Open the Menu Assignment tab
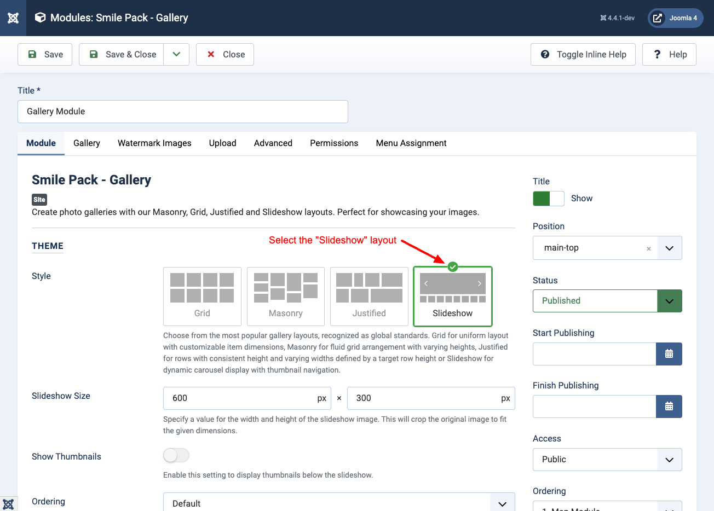 (411, 143)
